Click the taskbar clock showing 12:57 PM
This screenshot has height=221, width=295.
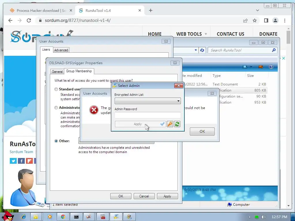(x=279, y=217)
